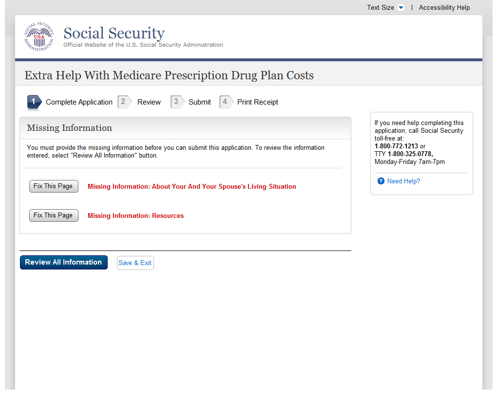Fix the Living Situation missing information page

[x=54, y=186]
